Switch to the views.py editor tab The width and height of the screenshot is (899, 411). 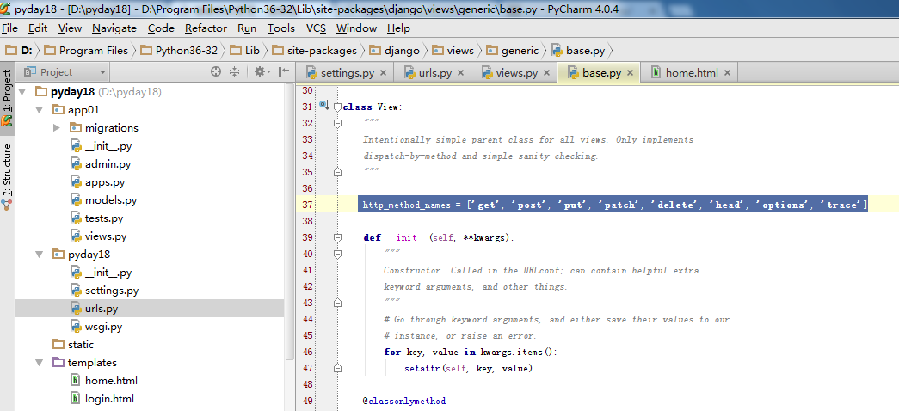pyautogui.click(x=516, y=73)
